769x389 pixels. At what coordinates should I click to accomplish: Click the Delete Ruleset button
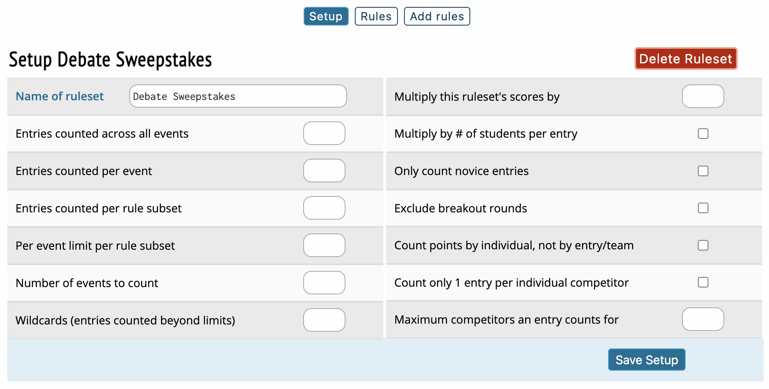(x=686, y=59)
